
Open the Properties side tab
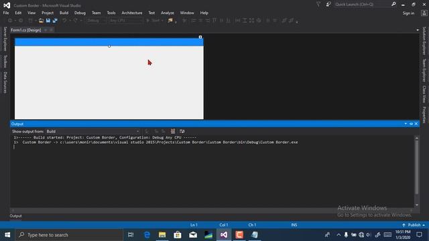tap(424, 114)
